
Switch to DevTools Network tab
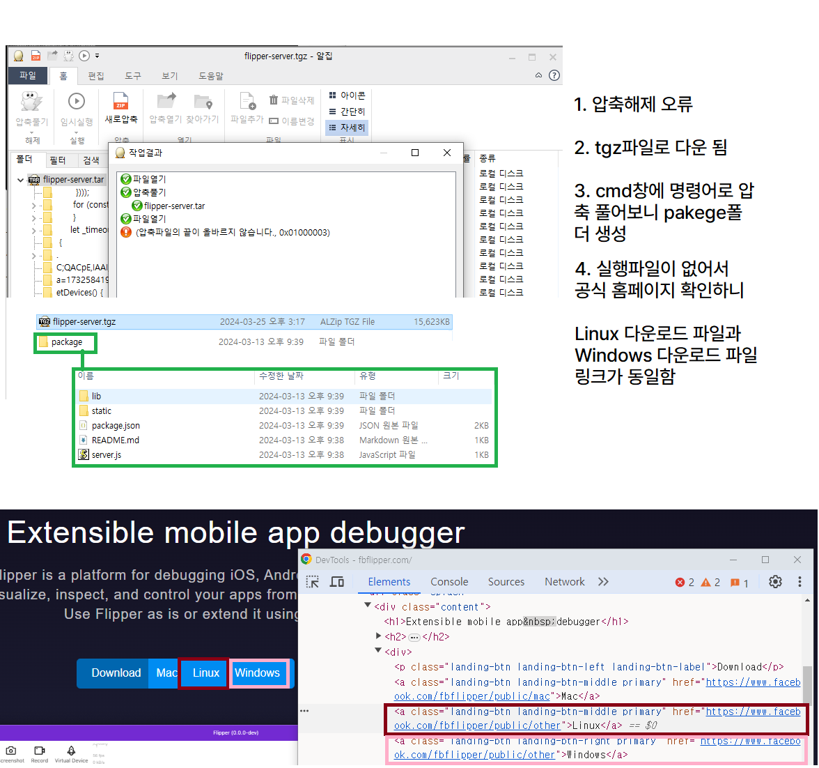click(x=565, y=582)
